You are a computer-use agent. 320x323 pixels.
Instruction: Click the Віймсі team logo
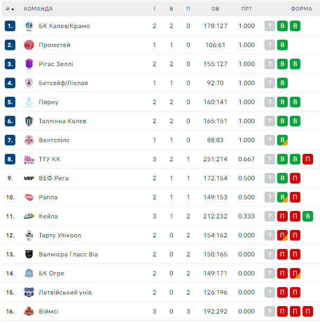click(x=29, y=311)
